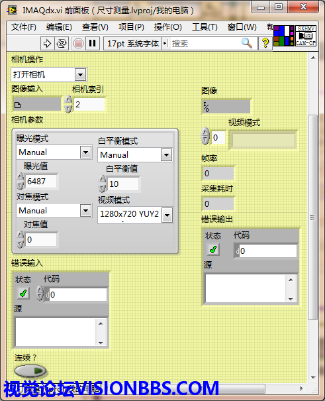Click the LabVIEW VI icon in the title bar
The image size is (325, 401).
[12, 10]
